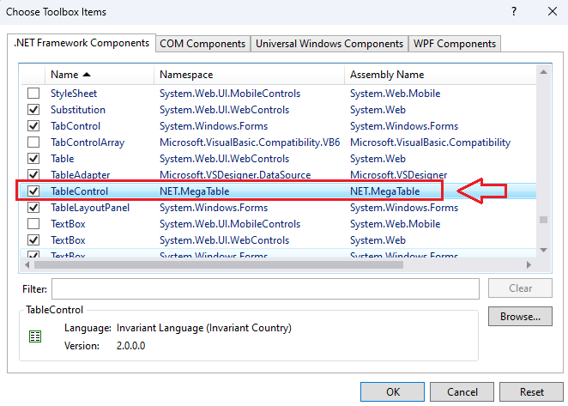Sort by the Name column header
Screen dimensions: 568x406
tap(70, 76)
